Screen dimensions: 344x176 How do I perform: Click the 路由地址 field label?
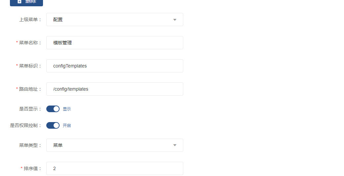pyautogui.click(x=30, y=89)
